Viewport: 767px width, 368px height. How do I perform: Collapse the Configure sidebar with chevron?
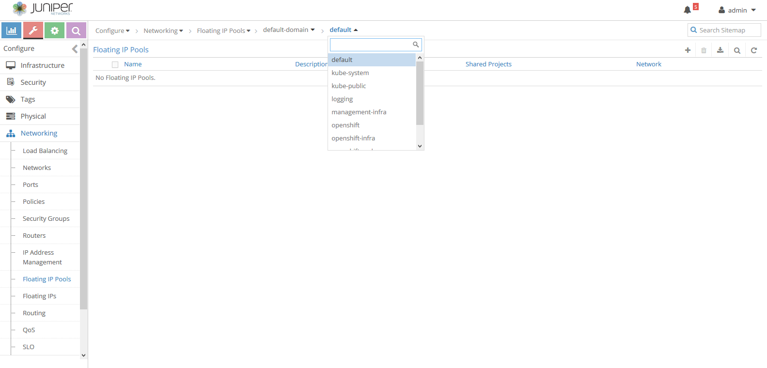click(x=75, y=49)
